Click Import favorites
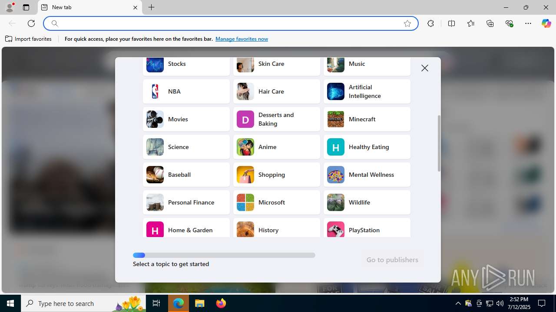Screen dimensions: 556x312 point(28,39)
